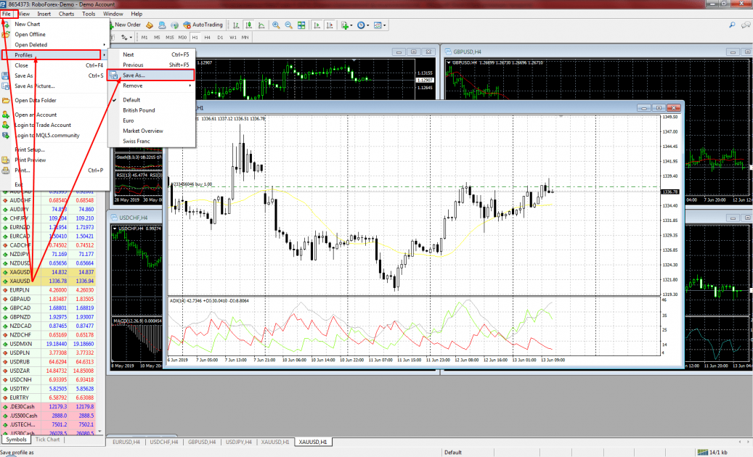Open the Indicators list dropdown
The height and width of the screenshot is (457, 753).
click(346, 25)
